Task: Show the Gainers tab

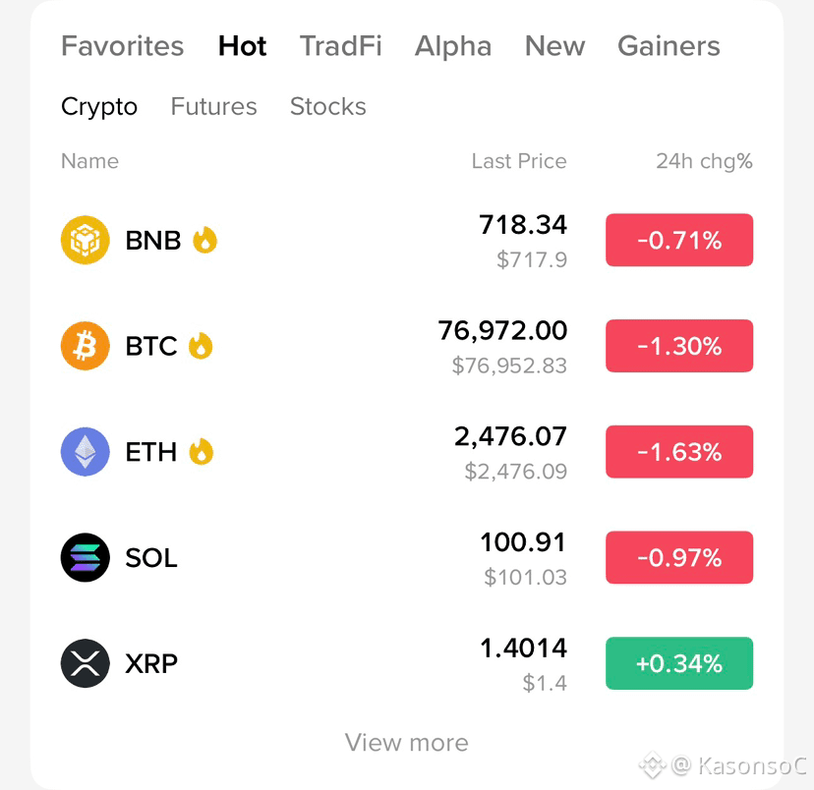Action: [669, 46]
